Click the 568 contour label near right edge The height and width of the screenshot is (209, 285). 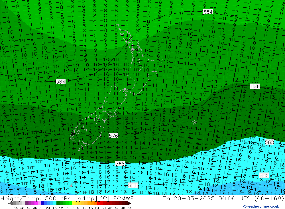tap(269, 142)
